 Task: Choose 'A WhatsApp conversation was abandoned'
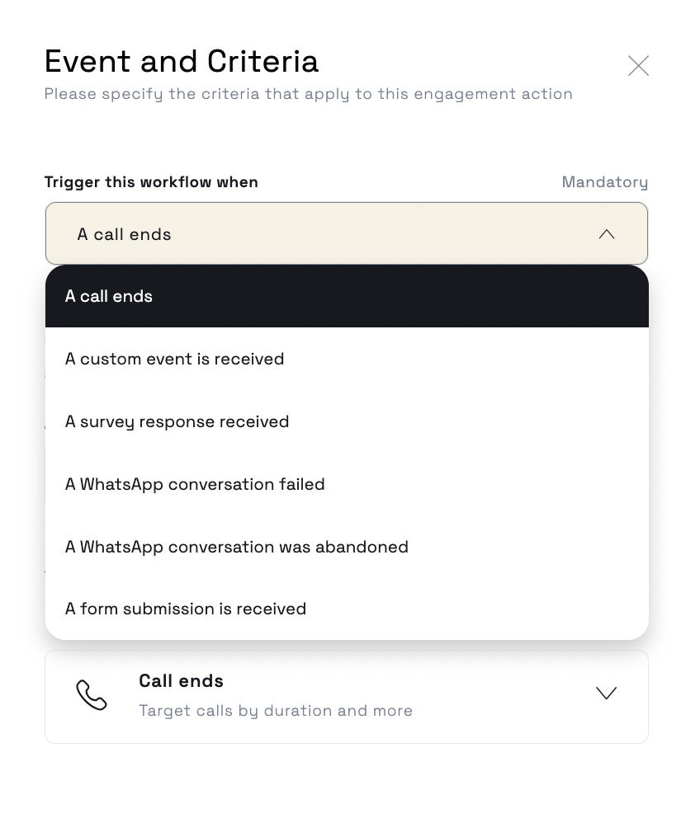pyautogui.click(x=347, y=547)
